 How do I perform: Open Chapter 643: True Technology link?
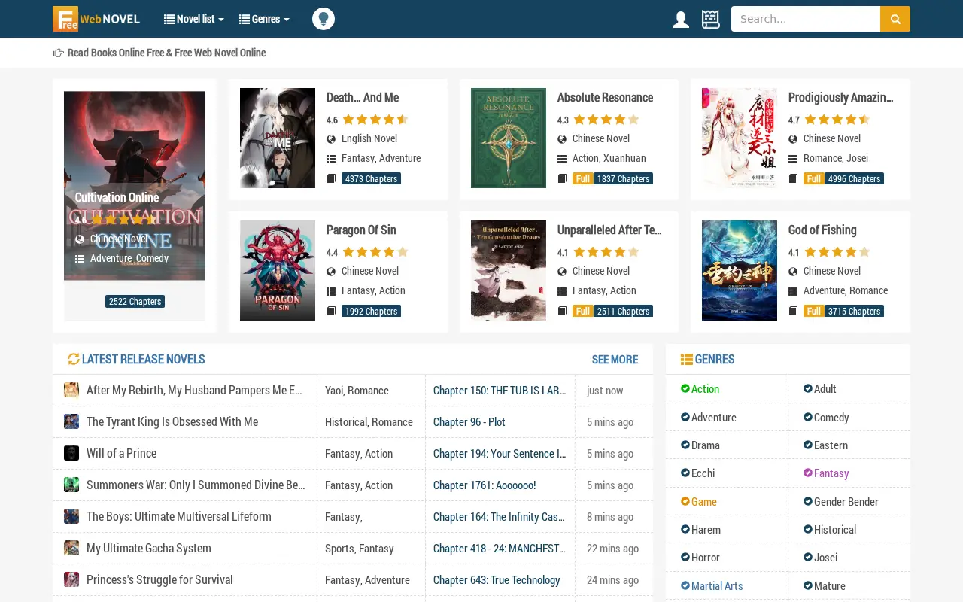point(497,580)
